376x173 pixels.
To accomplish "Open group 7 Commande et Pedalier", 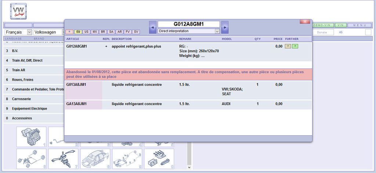I will [x=34, y=89].
